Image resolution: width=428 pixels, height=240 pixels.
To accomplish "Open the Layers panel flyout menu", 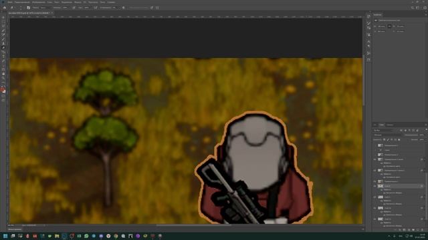I will [x=426, y=125].
